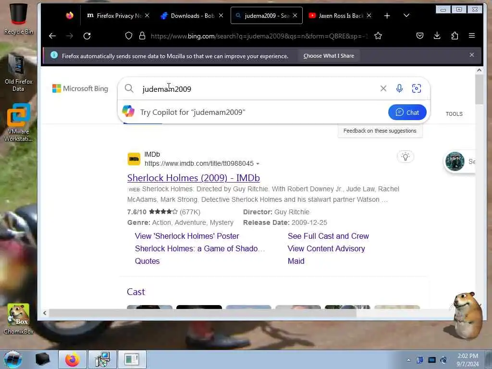Open TOOLS menu in Bing results
This screenshot has width=492, height=369.
(x=454, y=113)
